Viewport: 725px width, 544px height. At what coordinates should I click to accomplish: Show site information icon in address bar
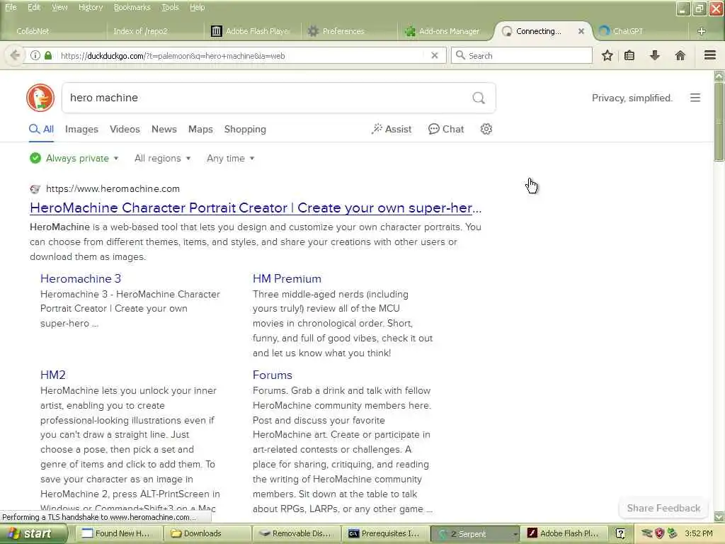[35, 55]
